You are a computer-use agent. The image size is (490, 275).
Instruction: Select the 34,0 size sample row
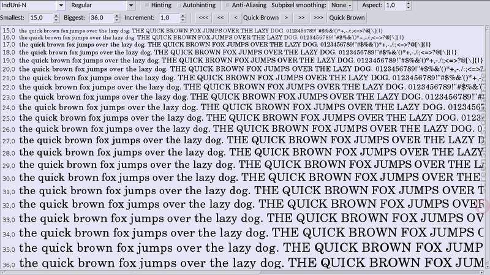pyautogui.click(x=243, y=233)
